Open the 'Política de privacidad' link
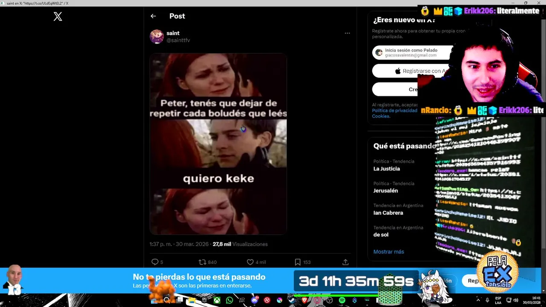Screen dimensions: 546x307 pos(395,110)
